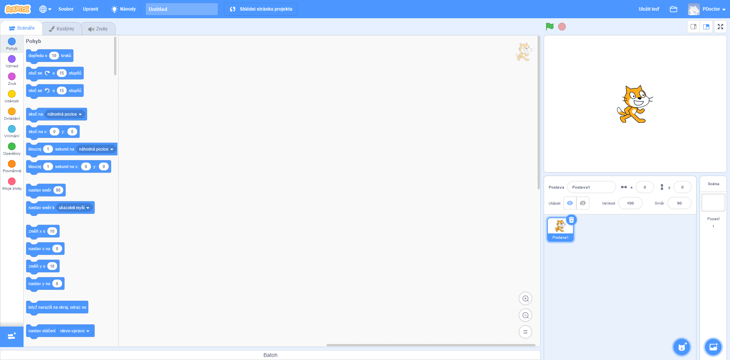Viewport: 730px width, 360px height.
Task: Zoom out the script workspace
Action: (x=525, y=315)
